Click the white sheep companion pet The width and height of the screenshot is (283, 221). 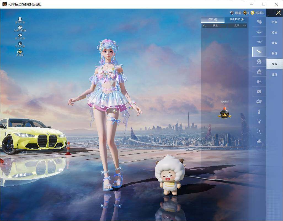(x=170, y=175)
